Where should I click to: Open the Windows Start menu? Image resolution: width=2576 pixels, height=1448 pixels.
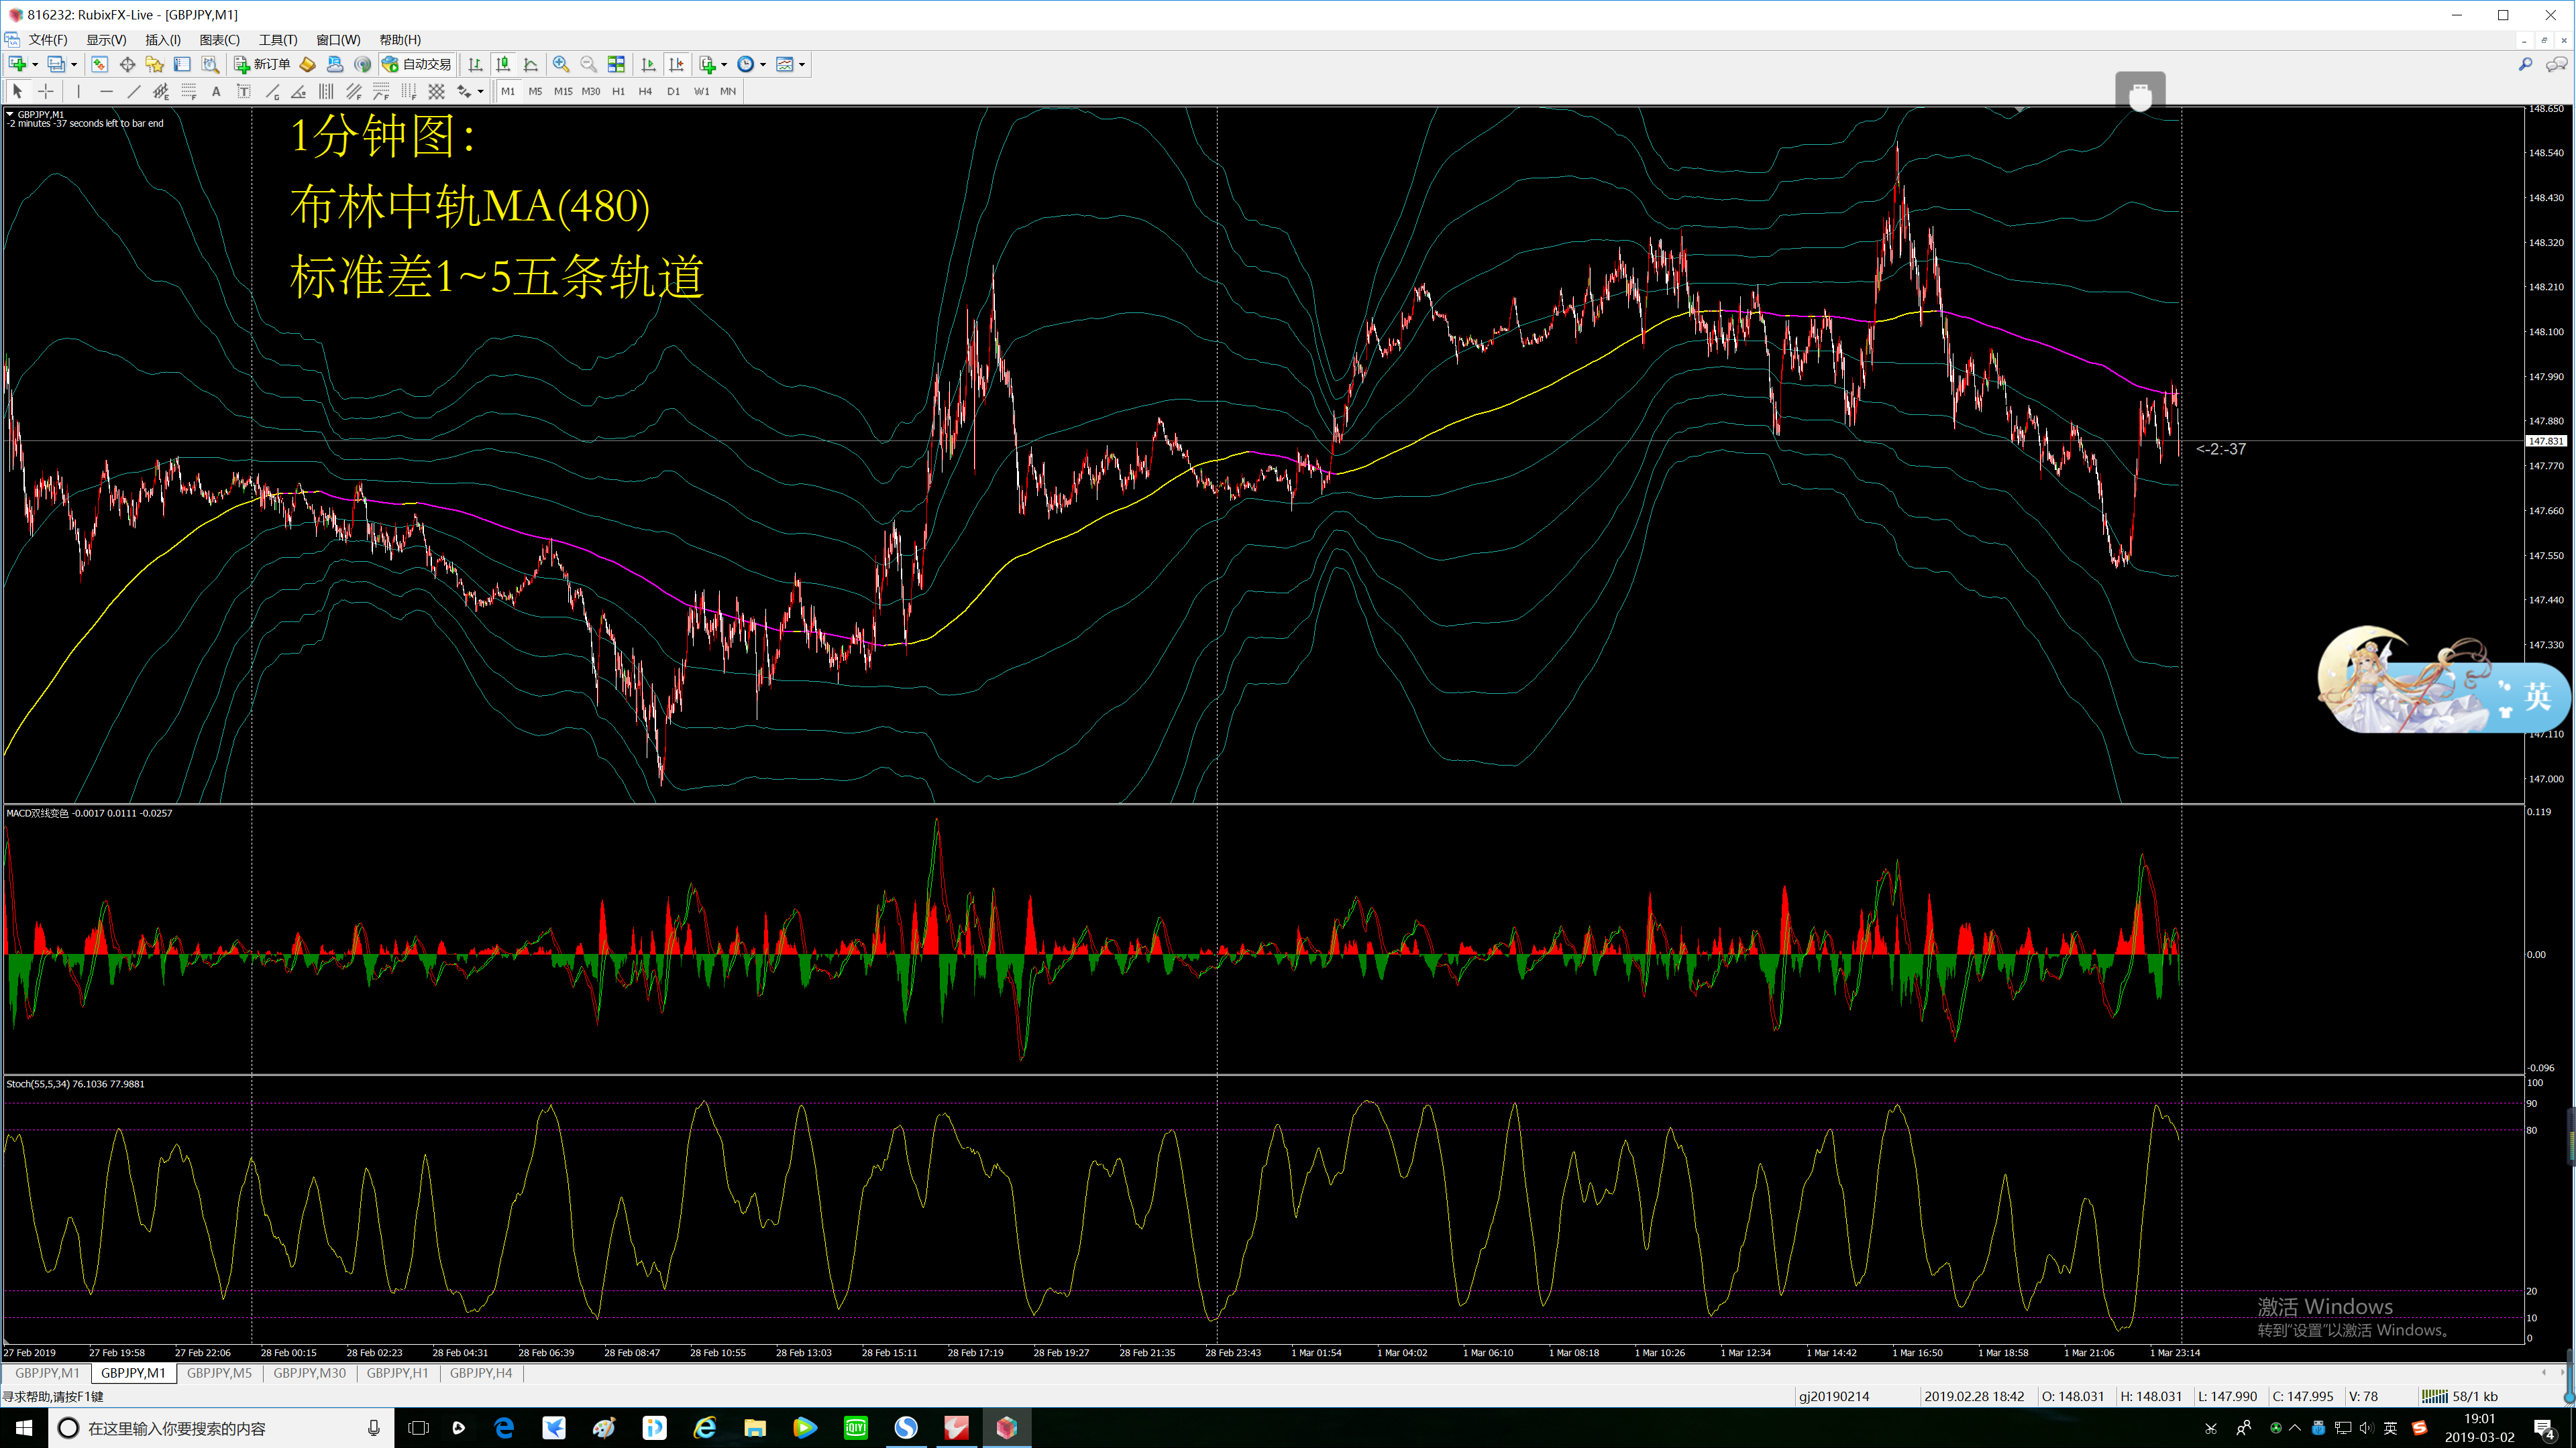(24, 1428)
